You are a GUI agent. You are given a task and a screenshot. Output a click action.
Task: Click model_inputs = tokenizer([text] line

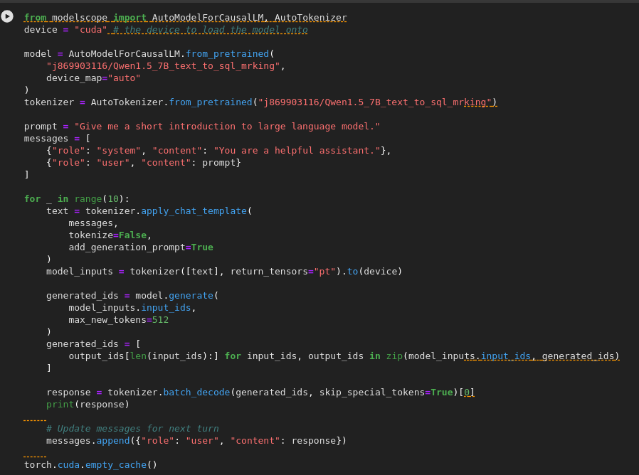224,272
